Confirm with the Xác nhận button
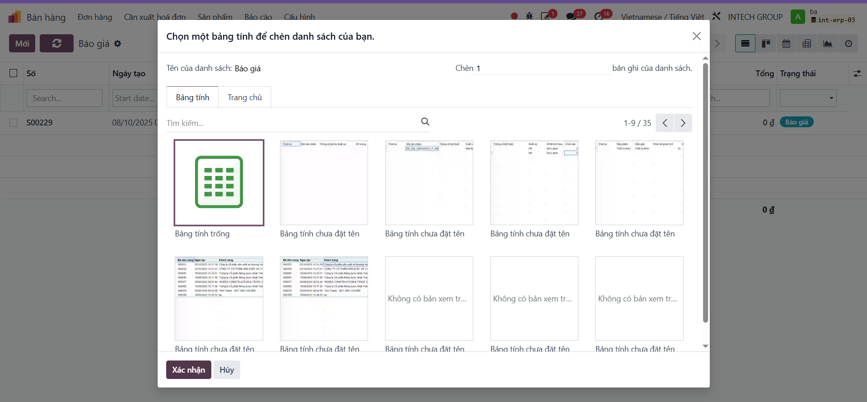 tap(189, 370)
